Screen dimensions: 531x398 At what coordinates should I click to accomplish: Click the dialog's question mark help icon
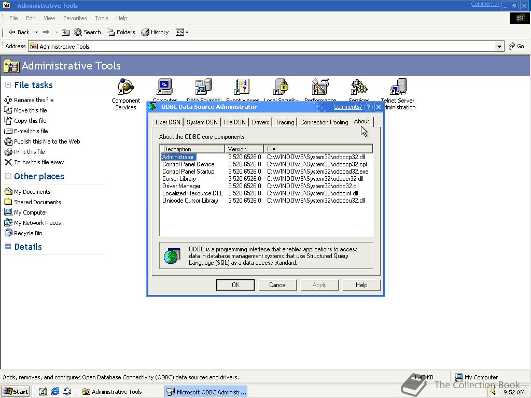pos(369,107)
